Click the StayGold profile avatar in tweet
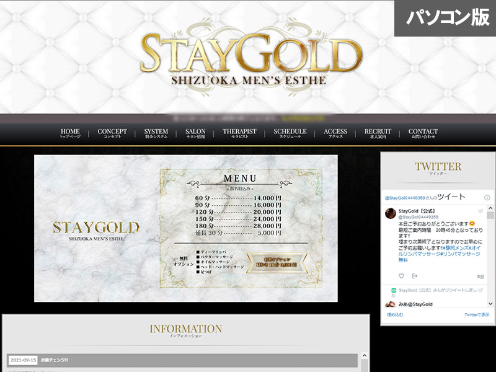The image size is (496, 372). [391, 214]
